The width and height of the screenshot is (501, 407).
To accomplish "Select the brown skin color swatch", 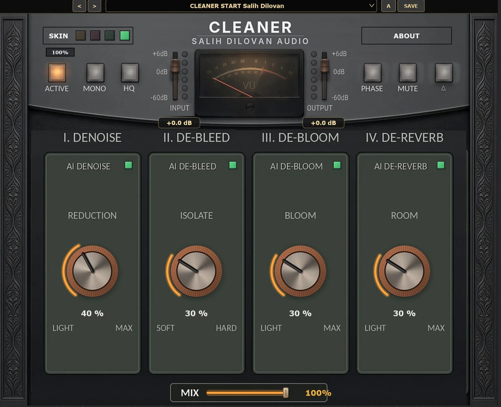I will 81,36.
